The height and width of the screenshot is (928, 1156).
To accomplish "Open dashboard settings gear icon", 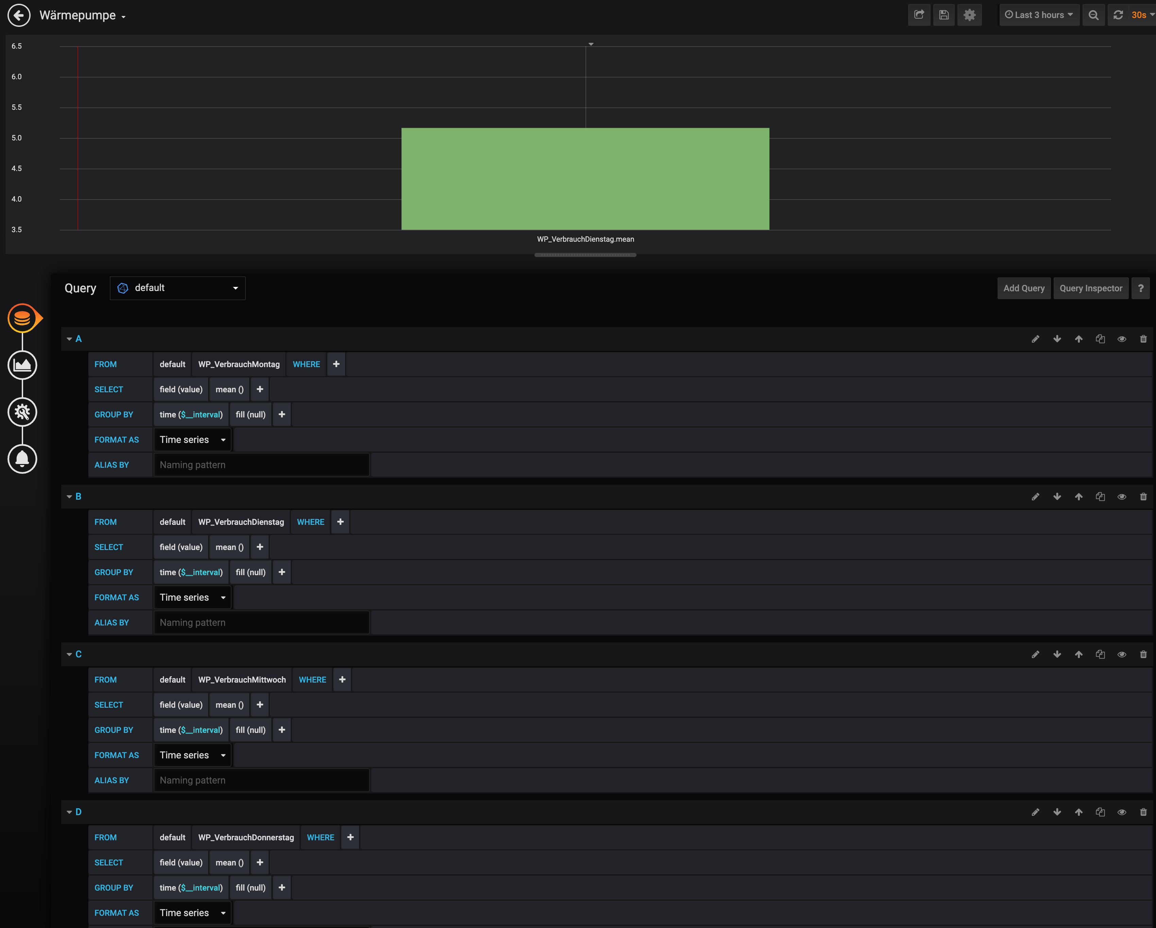I will click(x=969, y=15).
